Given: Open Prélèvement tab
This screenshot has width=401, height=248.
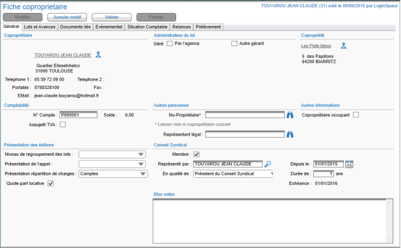Looking at the screenshot, I should pos(208,27).
